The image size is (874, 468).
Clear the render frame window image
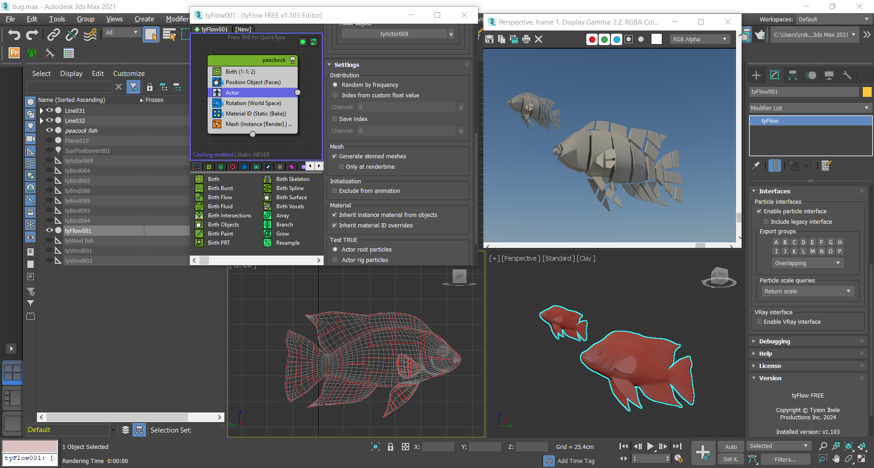(539, 39)
